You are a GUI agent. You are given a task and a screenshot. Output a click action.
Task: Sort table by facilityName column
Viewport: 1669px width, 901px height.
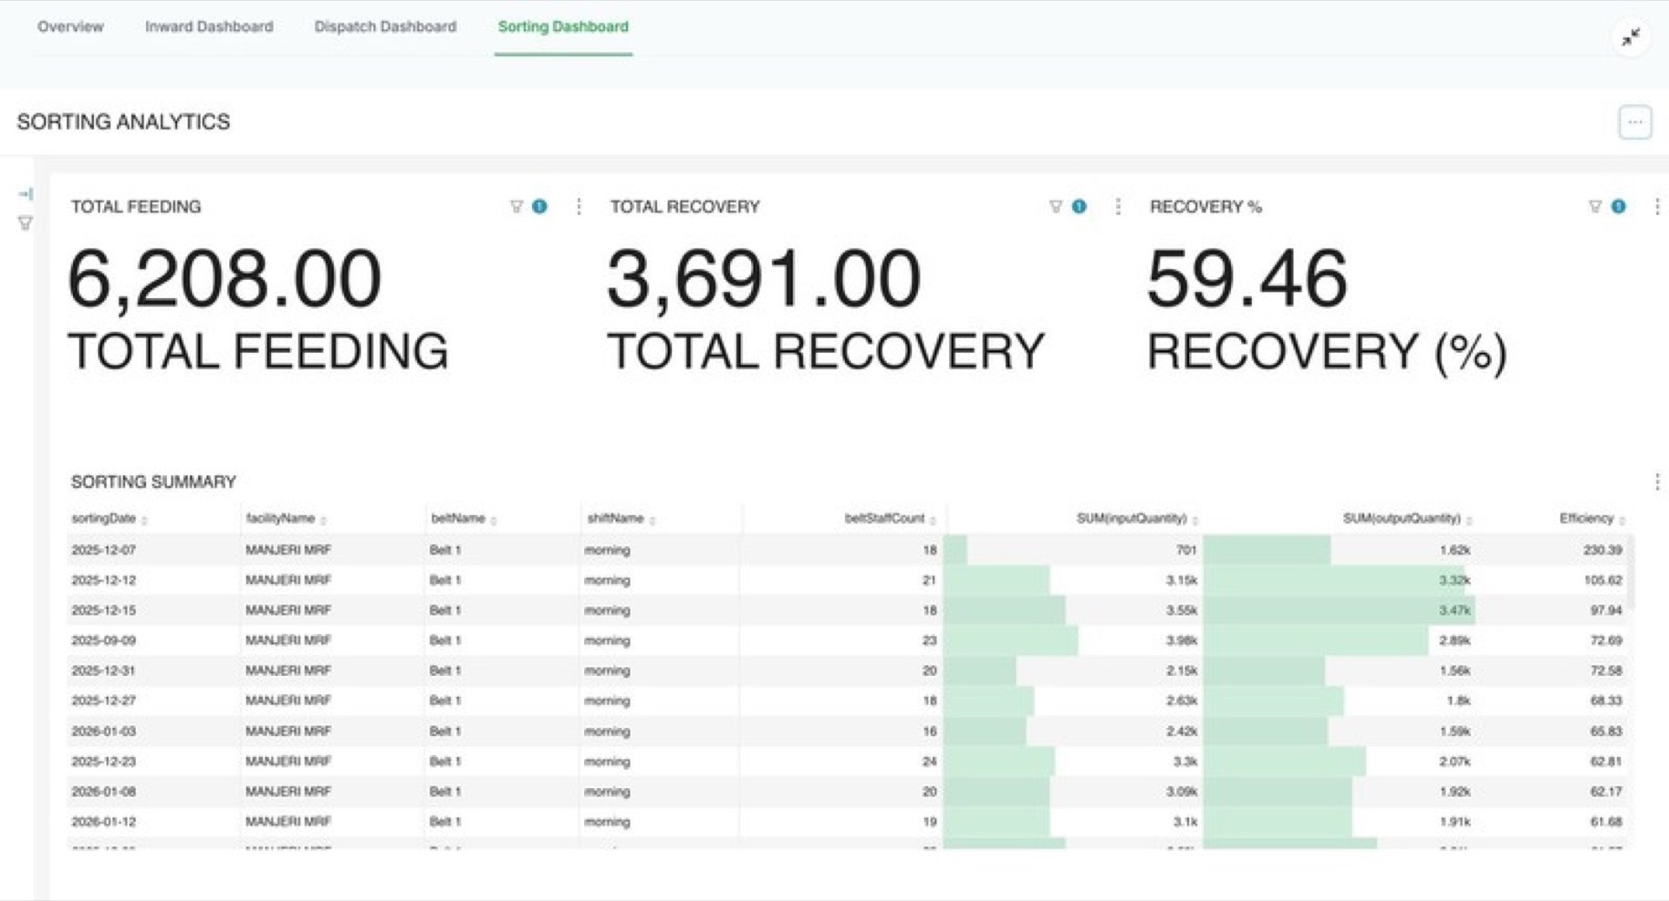[x=286, y=519]
